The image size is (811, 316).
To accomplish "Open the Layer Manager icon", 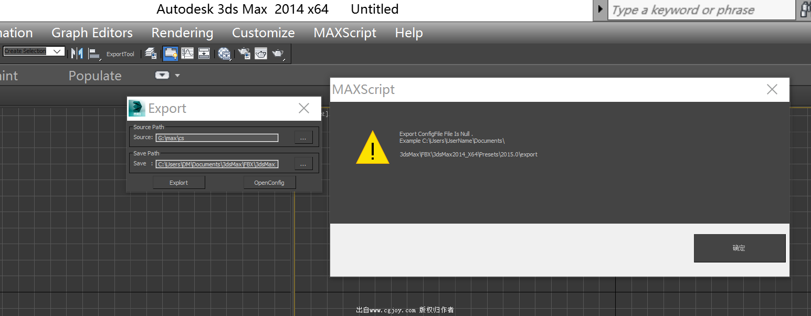I will [151, 54].
